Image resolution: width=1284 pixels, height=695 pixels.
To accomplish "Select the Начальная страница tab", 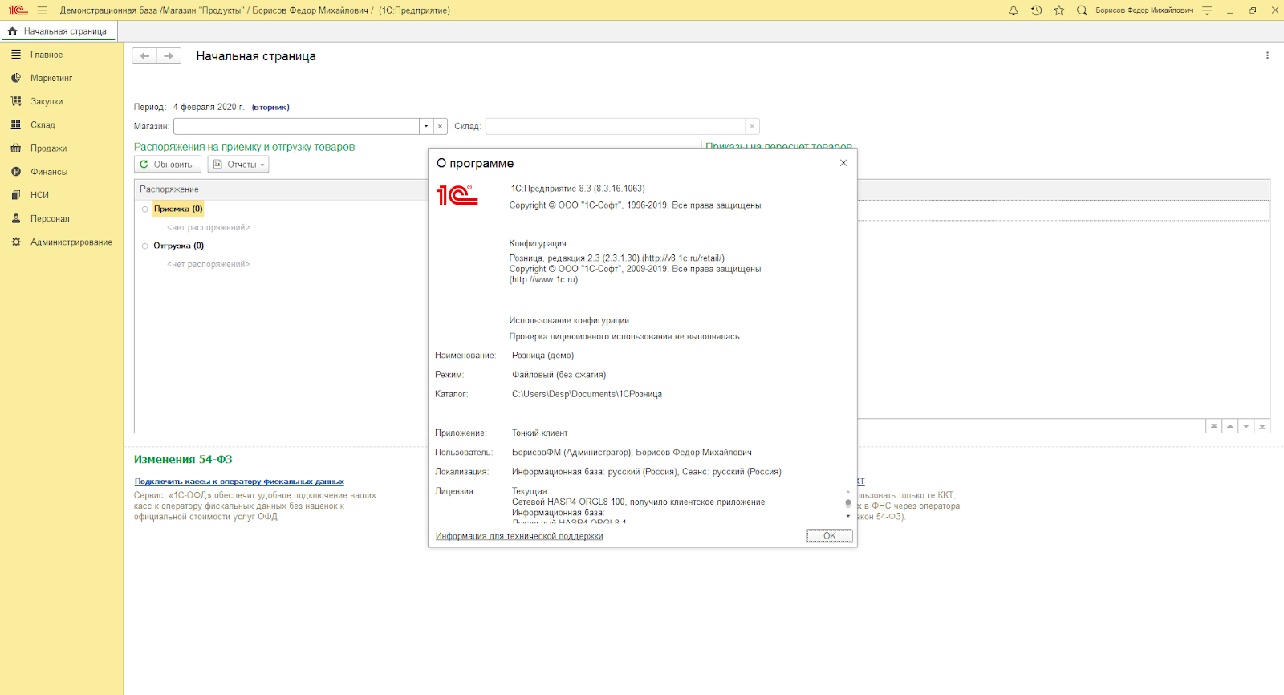I will 59,31.
